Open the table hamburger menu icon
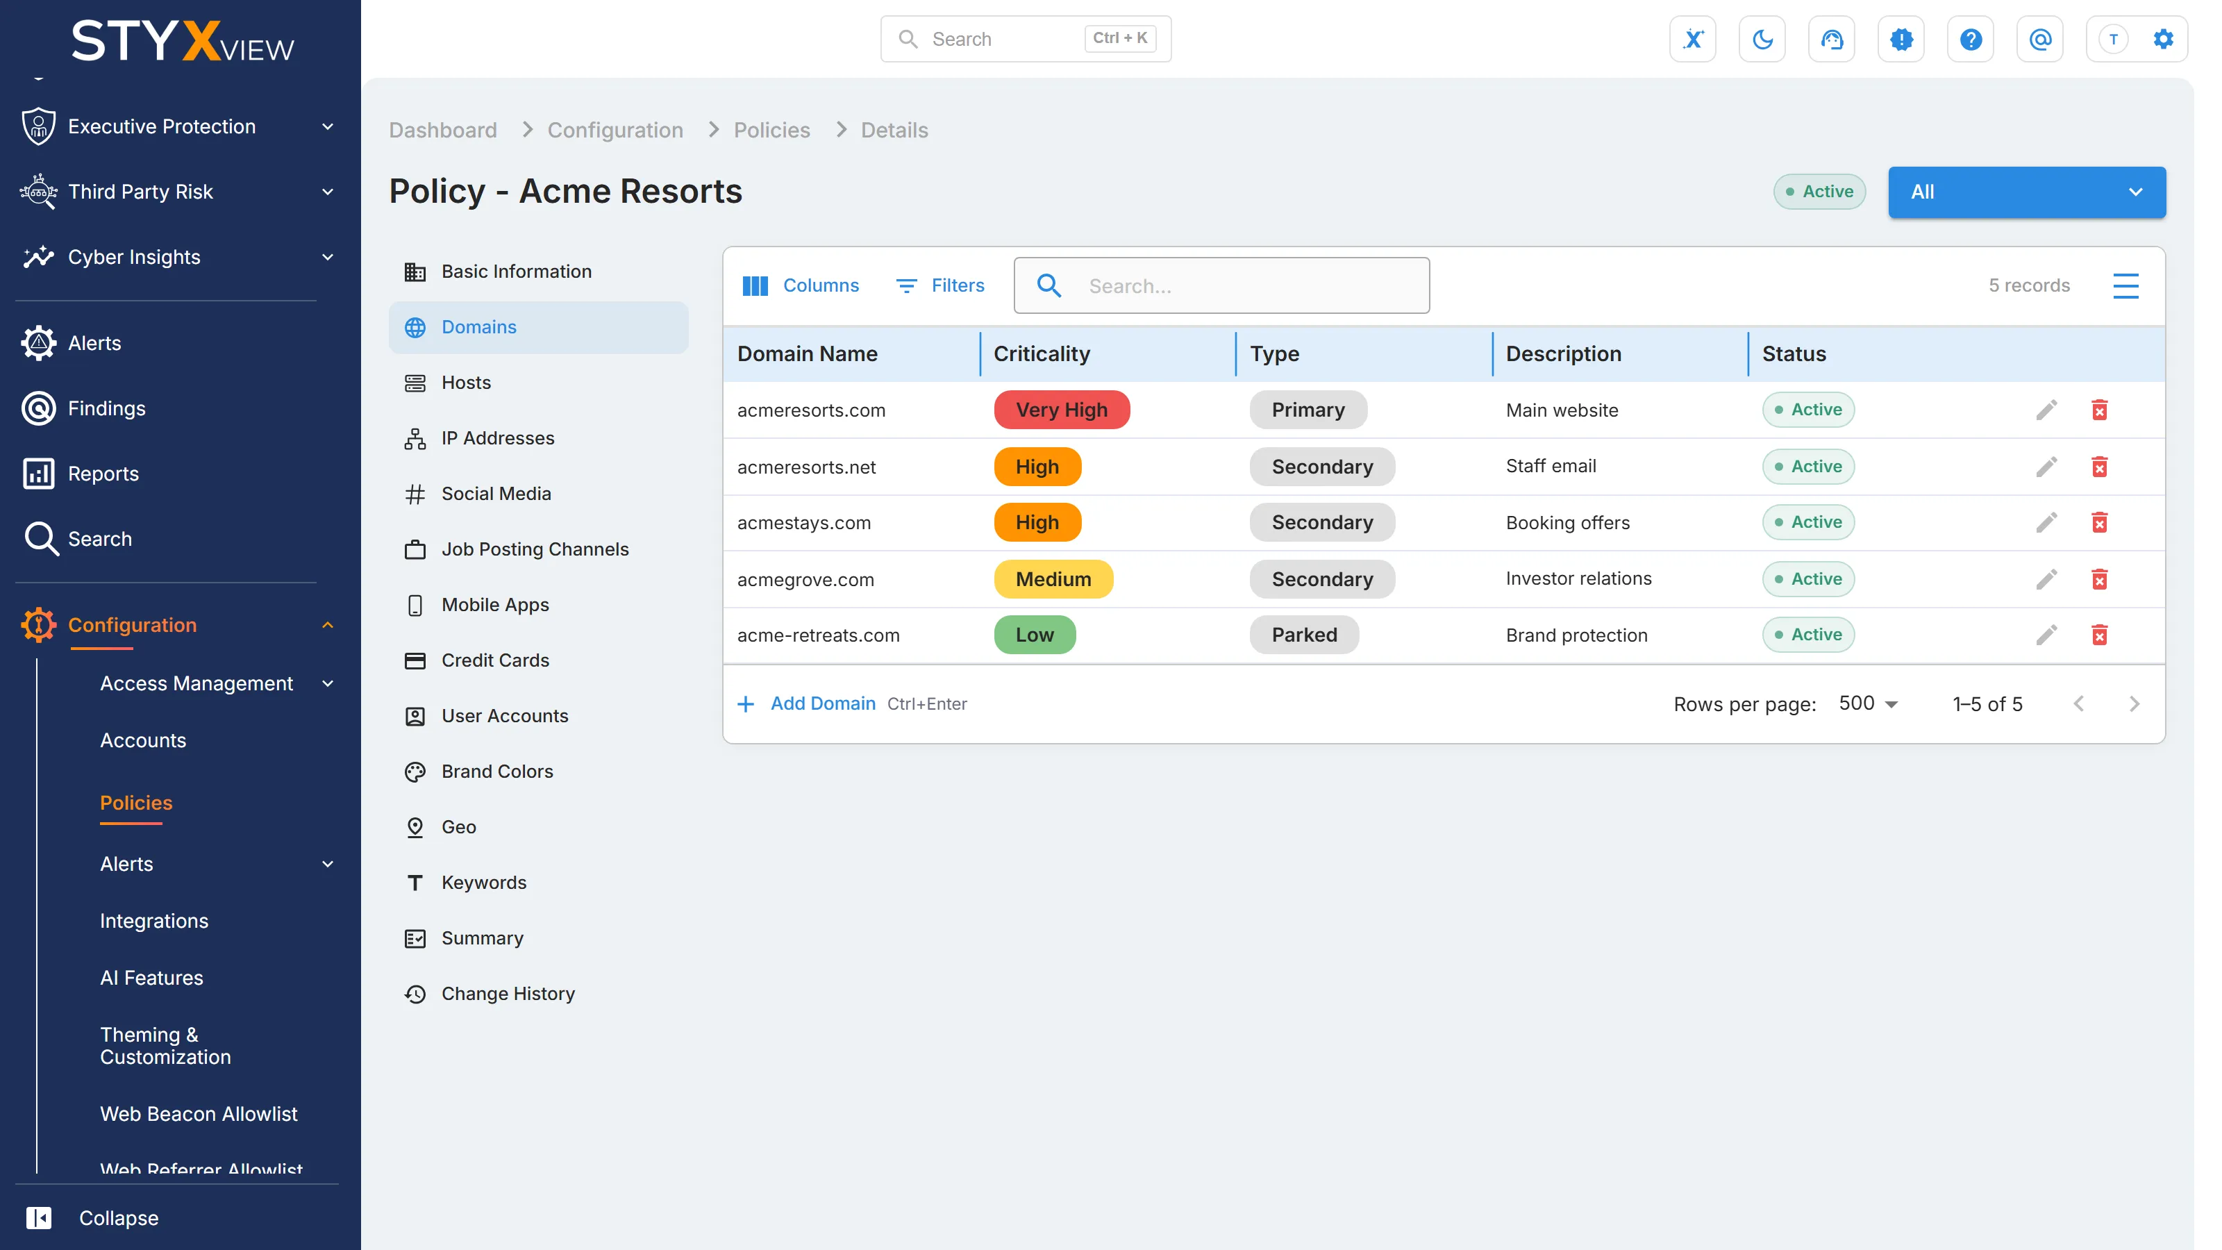Image resolution: width=2222 pixels, height=1250 pixels. click(x=2125, y=285)
